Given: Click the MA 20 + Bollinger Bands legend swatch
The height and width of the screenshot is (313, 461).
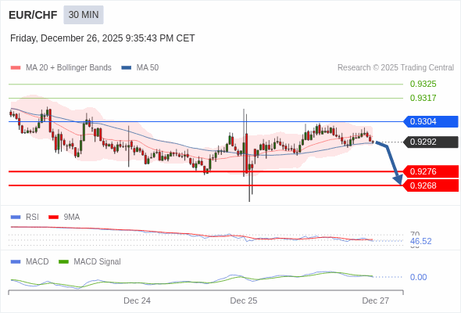Looking at the screenshot, I should (x=16, y=68).
